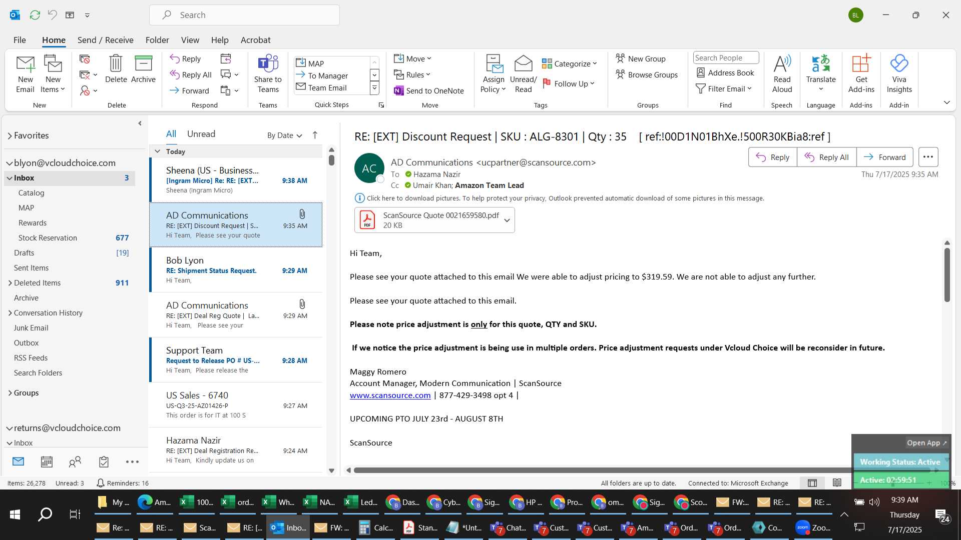Click the Ignore conversation icon in Delete group

pos(85,59)
